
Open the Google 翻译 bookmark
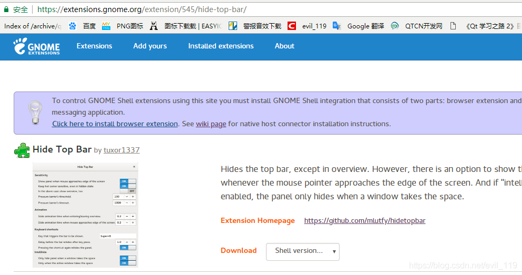click(x=358, y=26)
